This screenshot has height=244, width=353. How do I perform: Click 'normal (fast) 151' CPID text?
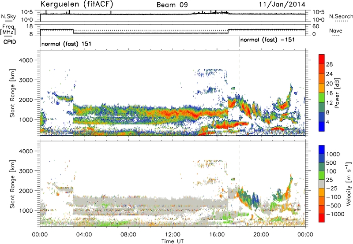[67, 44]
